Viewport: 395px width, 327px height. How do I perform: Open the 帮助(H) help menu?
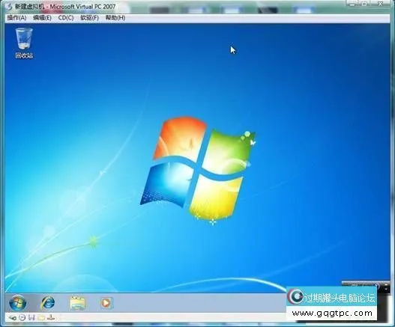[115, 18]
